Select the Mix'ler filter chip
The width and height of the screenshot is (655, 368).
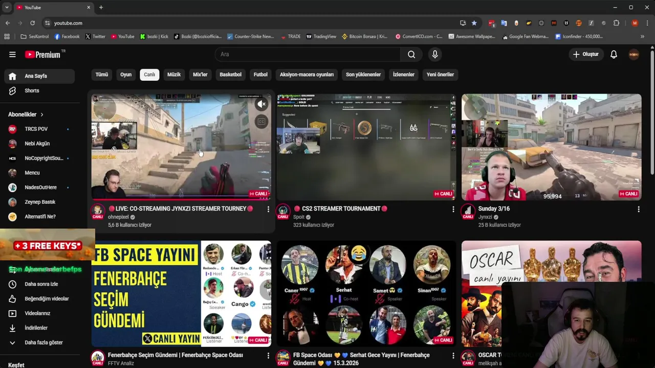point(200,75)
